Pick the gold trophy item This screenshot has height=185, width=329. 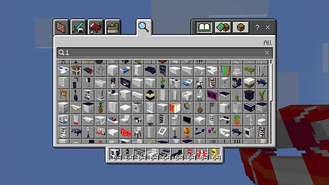[187, 132]
